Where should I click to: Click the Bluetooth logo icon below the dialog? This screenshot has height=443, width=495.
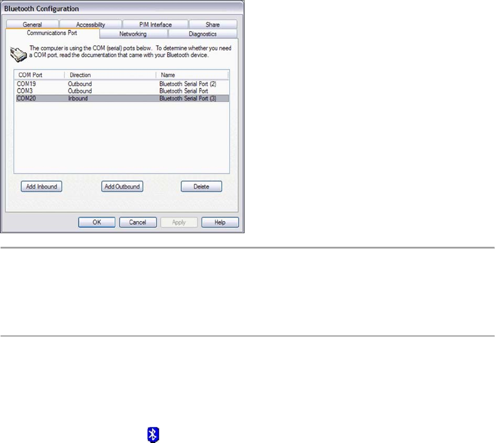click(x=153, y=435)
